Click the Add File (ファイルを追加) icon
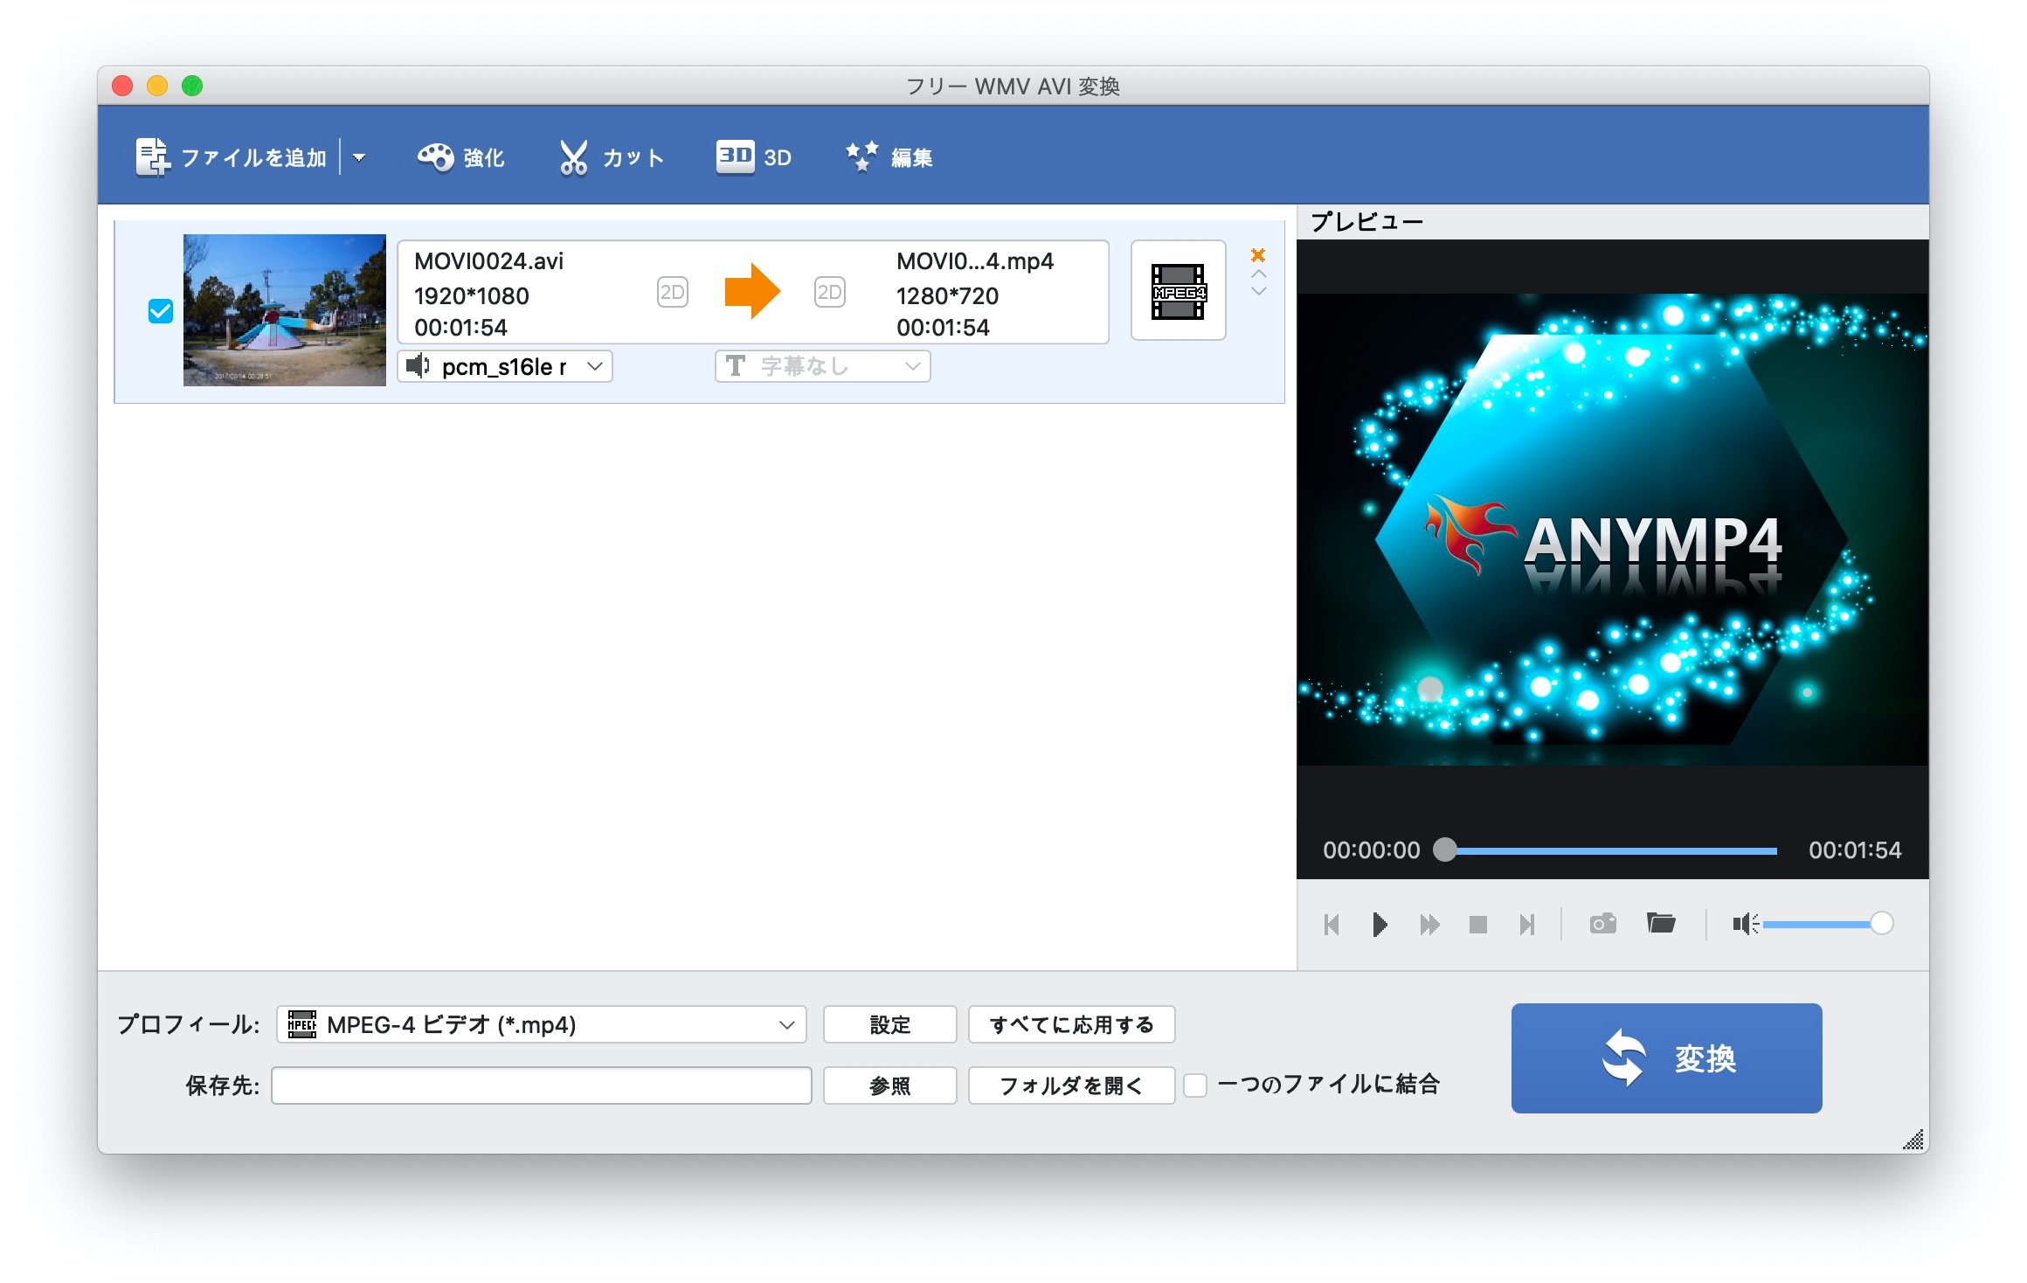 pyautogui.click(x=152, y=157)
